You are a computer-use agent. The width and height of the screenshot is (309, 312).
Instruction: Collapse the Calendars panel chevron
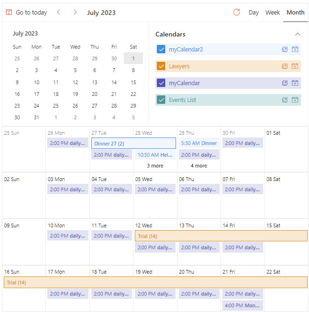297,34
